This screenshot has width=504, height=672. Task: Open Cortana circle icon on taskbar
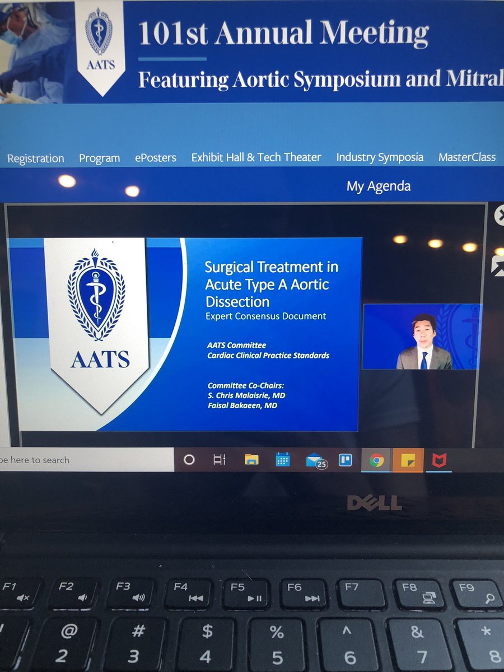(x=189, y=460)
